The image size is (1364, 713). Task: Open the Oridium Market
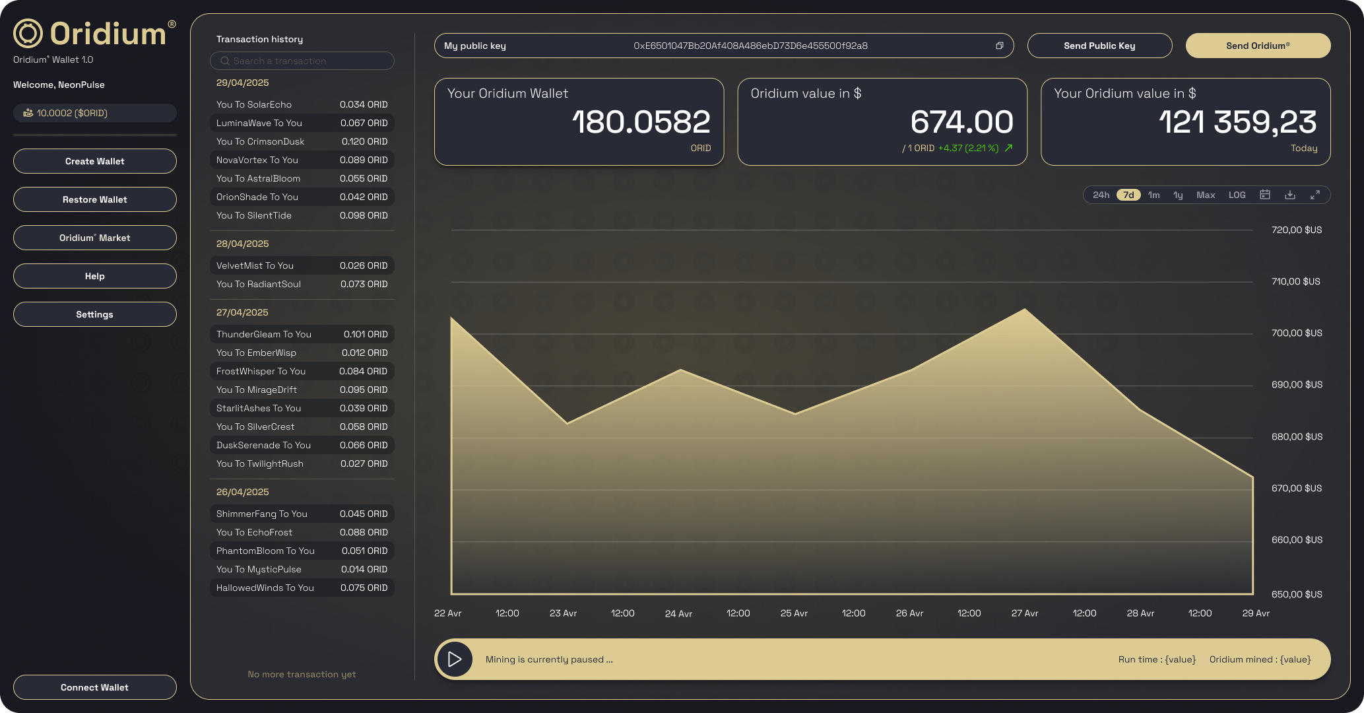click(94, 238)
